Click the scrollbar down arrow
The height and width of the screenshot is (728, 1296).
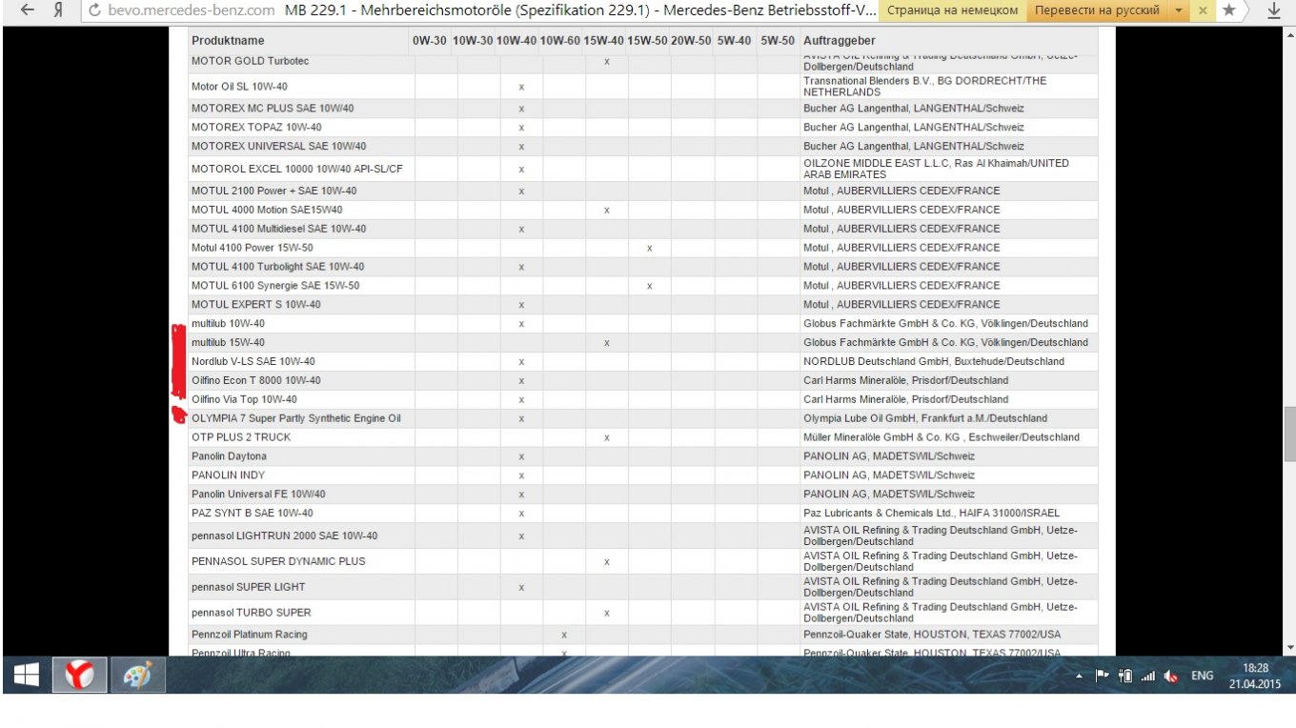[1290, 648]
